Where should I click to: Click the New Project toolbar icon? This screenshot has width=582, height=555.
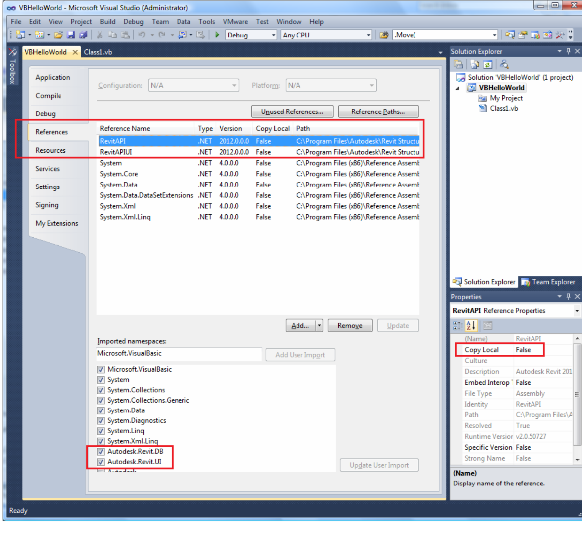coord(21,35)
